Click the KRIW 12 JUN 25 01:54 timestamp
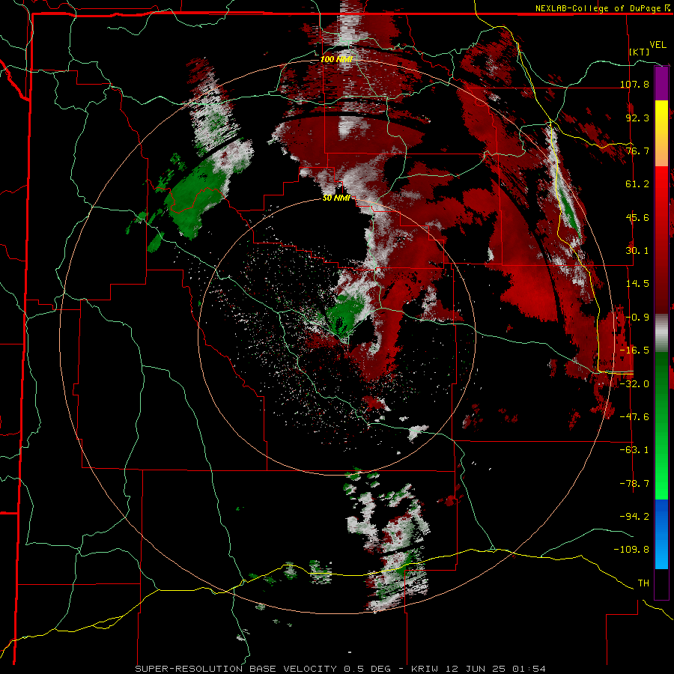 [479, 669]
